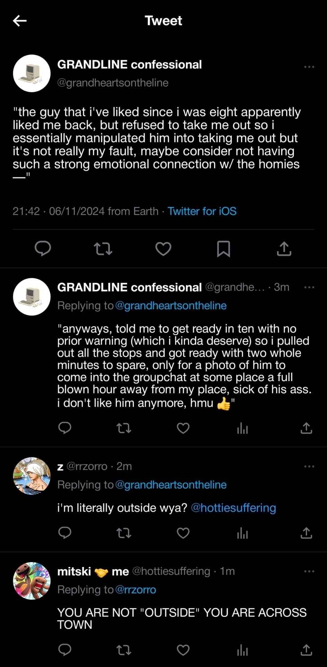View analytics on the "ACROSS TOWN" reply

click(242, 650)
